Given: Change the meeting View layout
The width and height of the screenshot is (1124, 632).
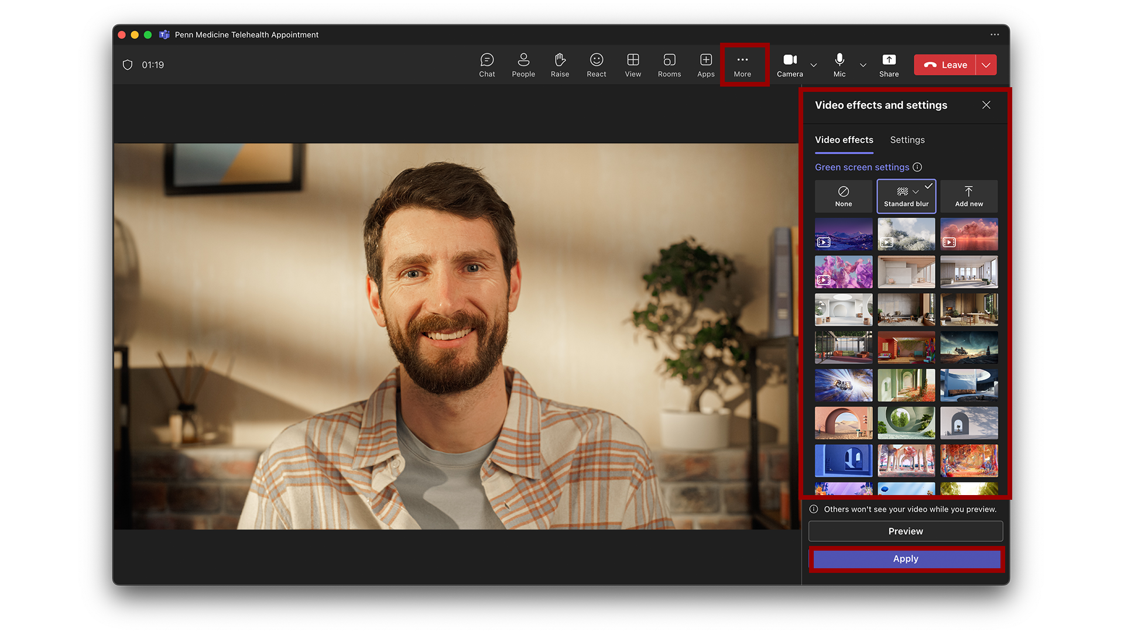Looking at the screenshot, I should pyautogui.click(x=633, y=64).
